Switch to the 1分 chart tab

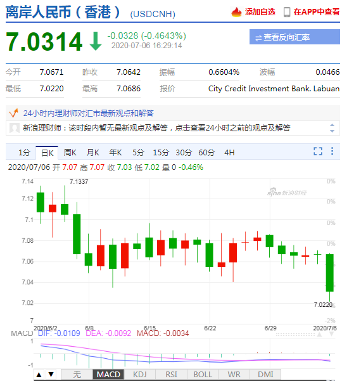coord(24,153)
